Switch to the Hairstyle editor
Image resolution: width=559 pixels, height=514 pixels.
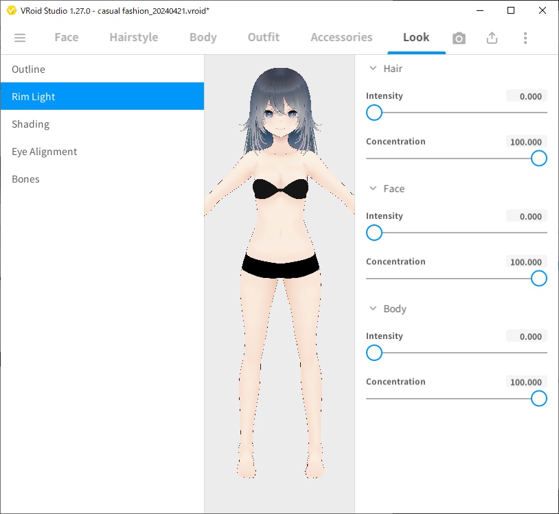133,38
